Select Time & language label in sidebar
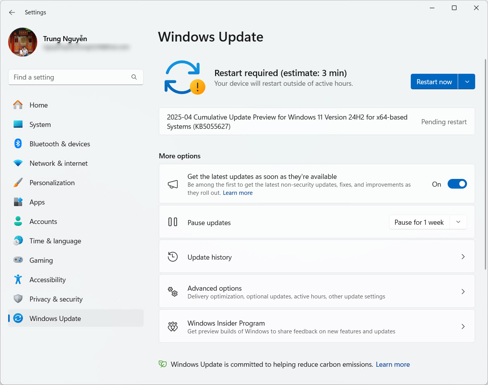488x385 pixels. pyautogui.click(x=55, y=241)
